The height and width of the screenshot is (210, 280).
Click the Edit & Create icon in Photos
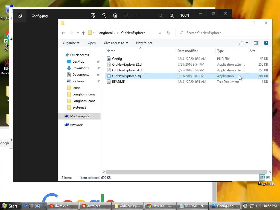(93, 16)
